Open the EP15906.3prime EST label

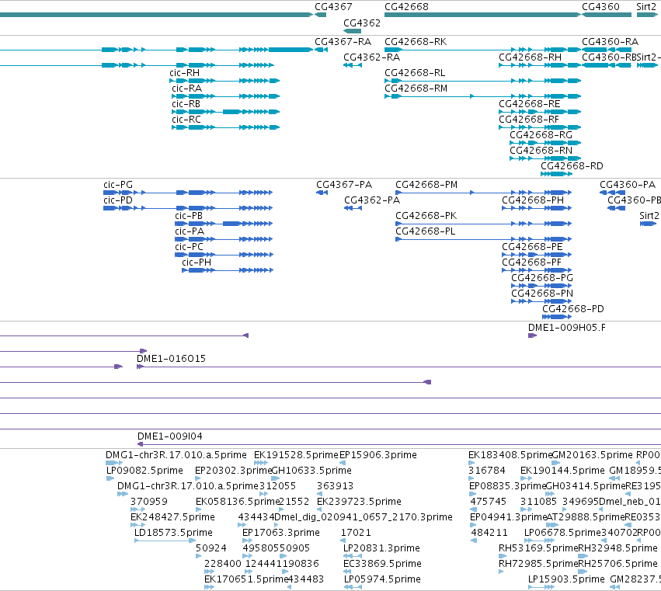click(378, 455)
